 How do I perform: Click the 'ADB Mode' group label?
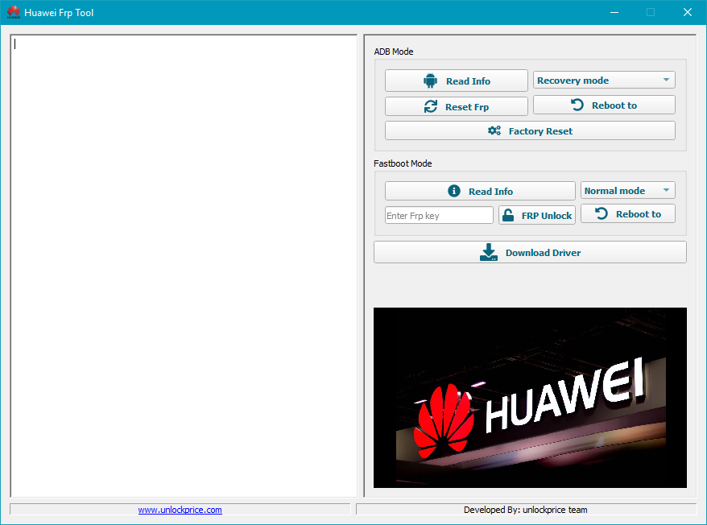(394, 52)
